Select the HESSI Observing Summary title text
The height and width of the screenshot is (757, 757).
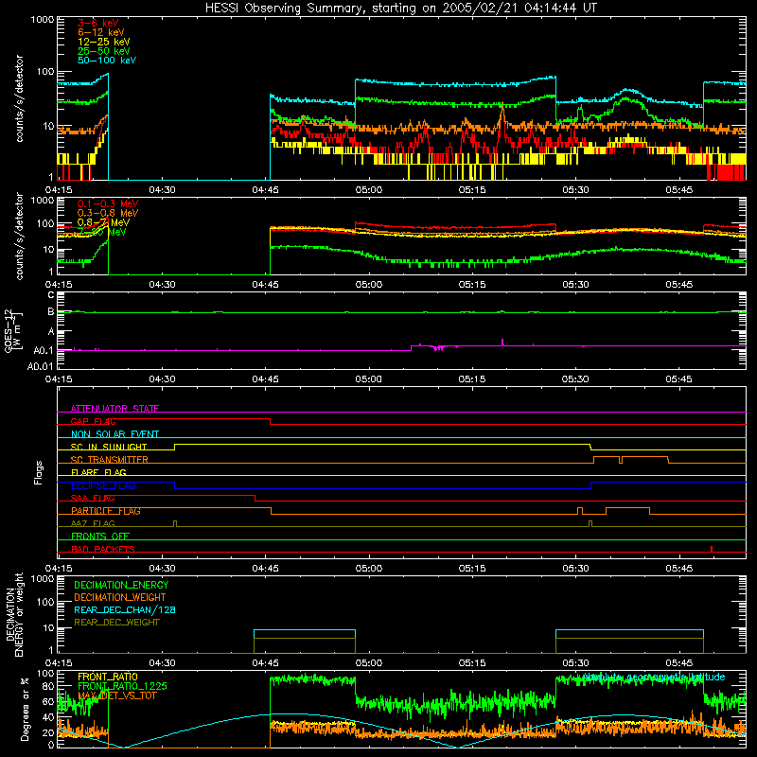pyautogui.click(x=400, y=9)
